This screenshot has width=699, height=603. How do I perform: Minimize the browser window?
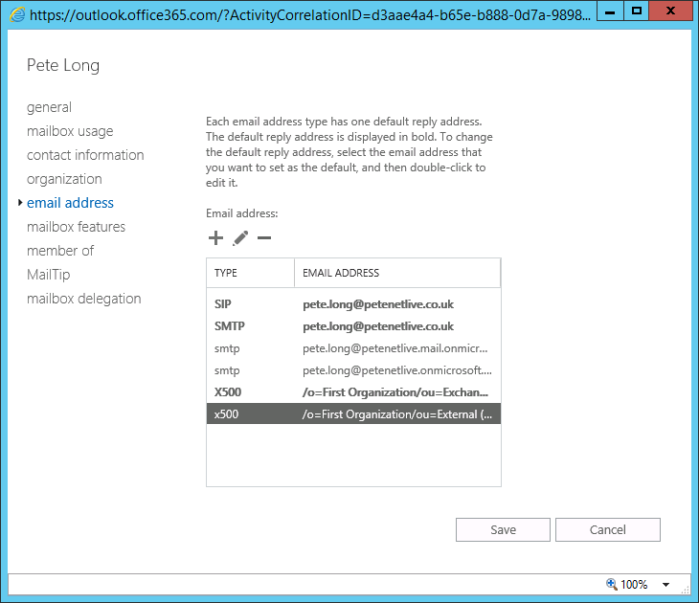point(610,11)
